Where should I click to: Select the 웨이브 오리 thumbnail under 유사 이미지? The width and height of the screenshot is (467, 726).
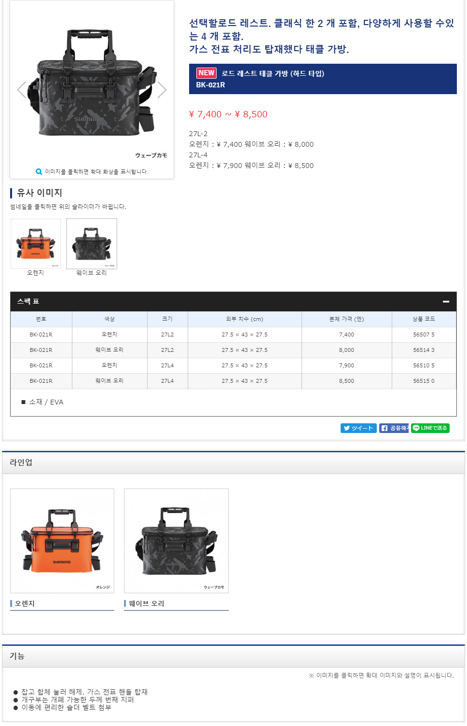pos(92,244)
